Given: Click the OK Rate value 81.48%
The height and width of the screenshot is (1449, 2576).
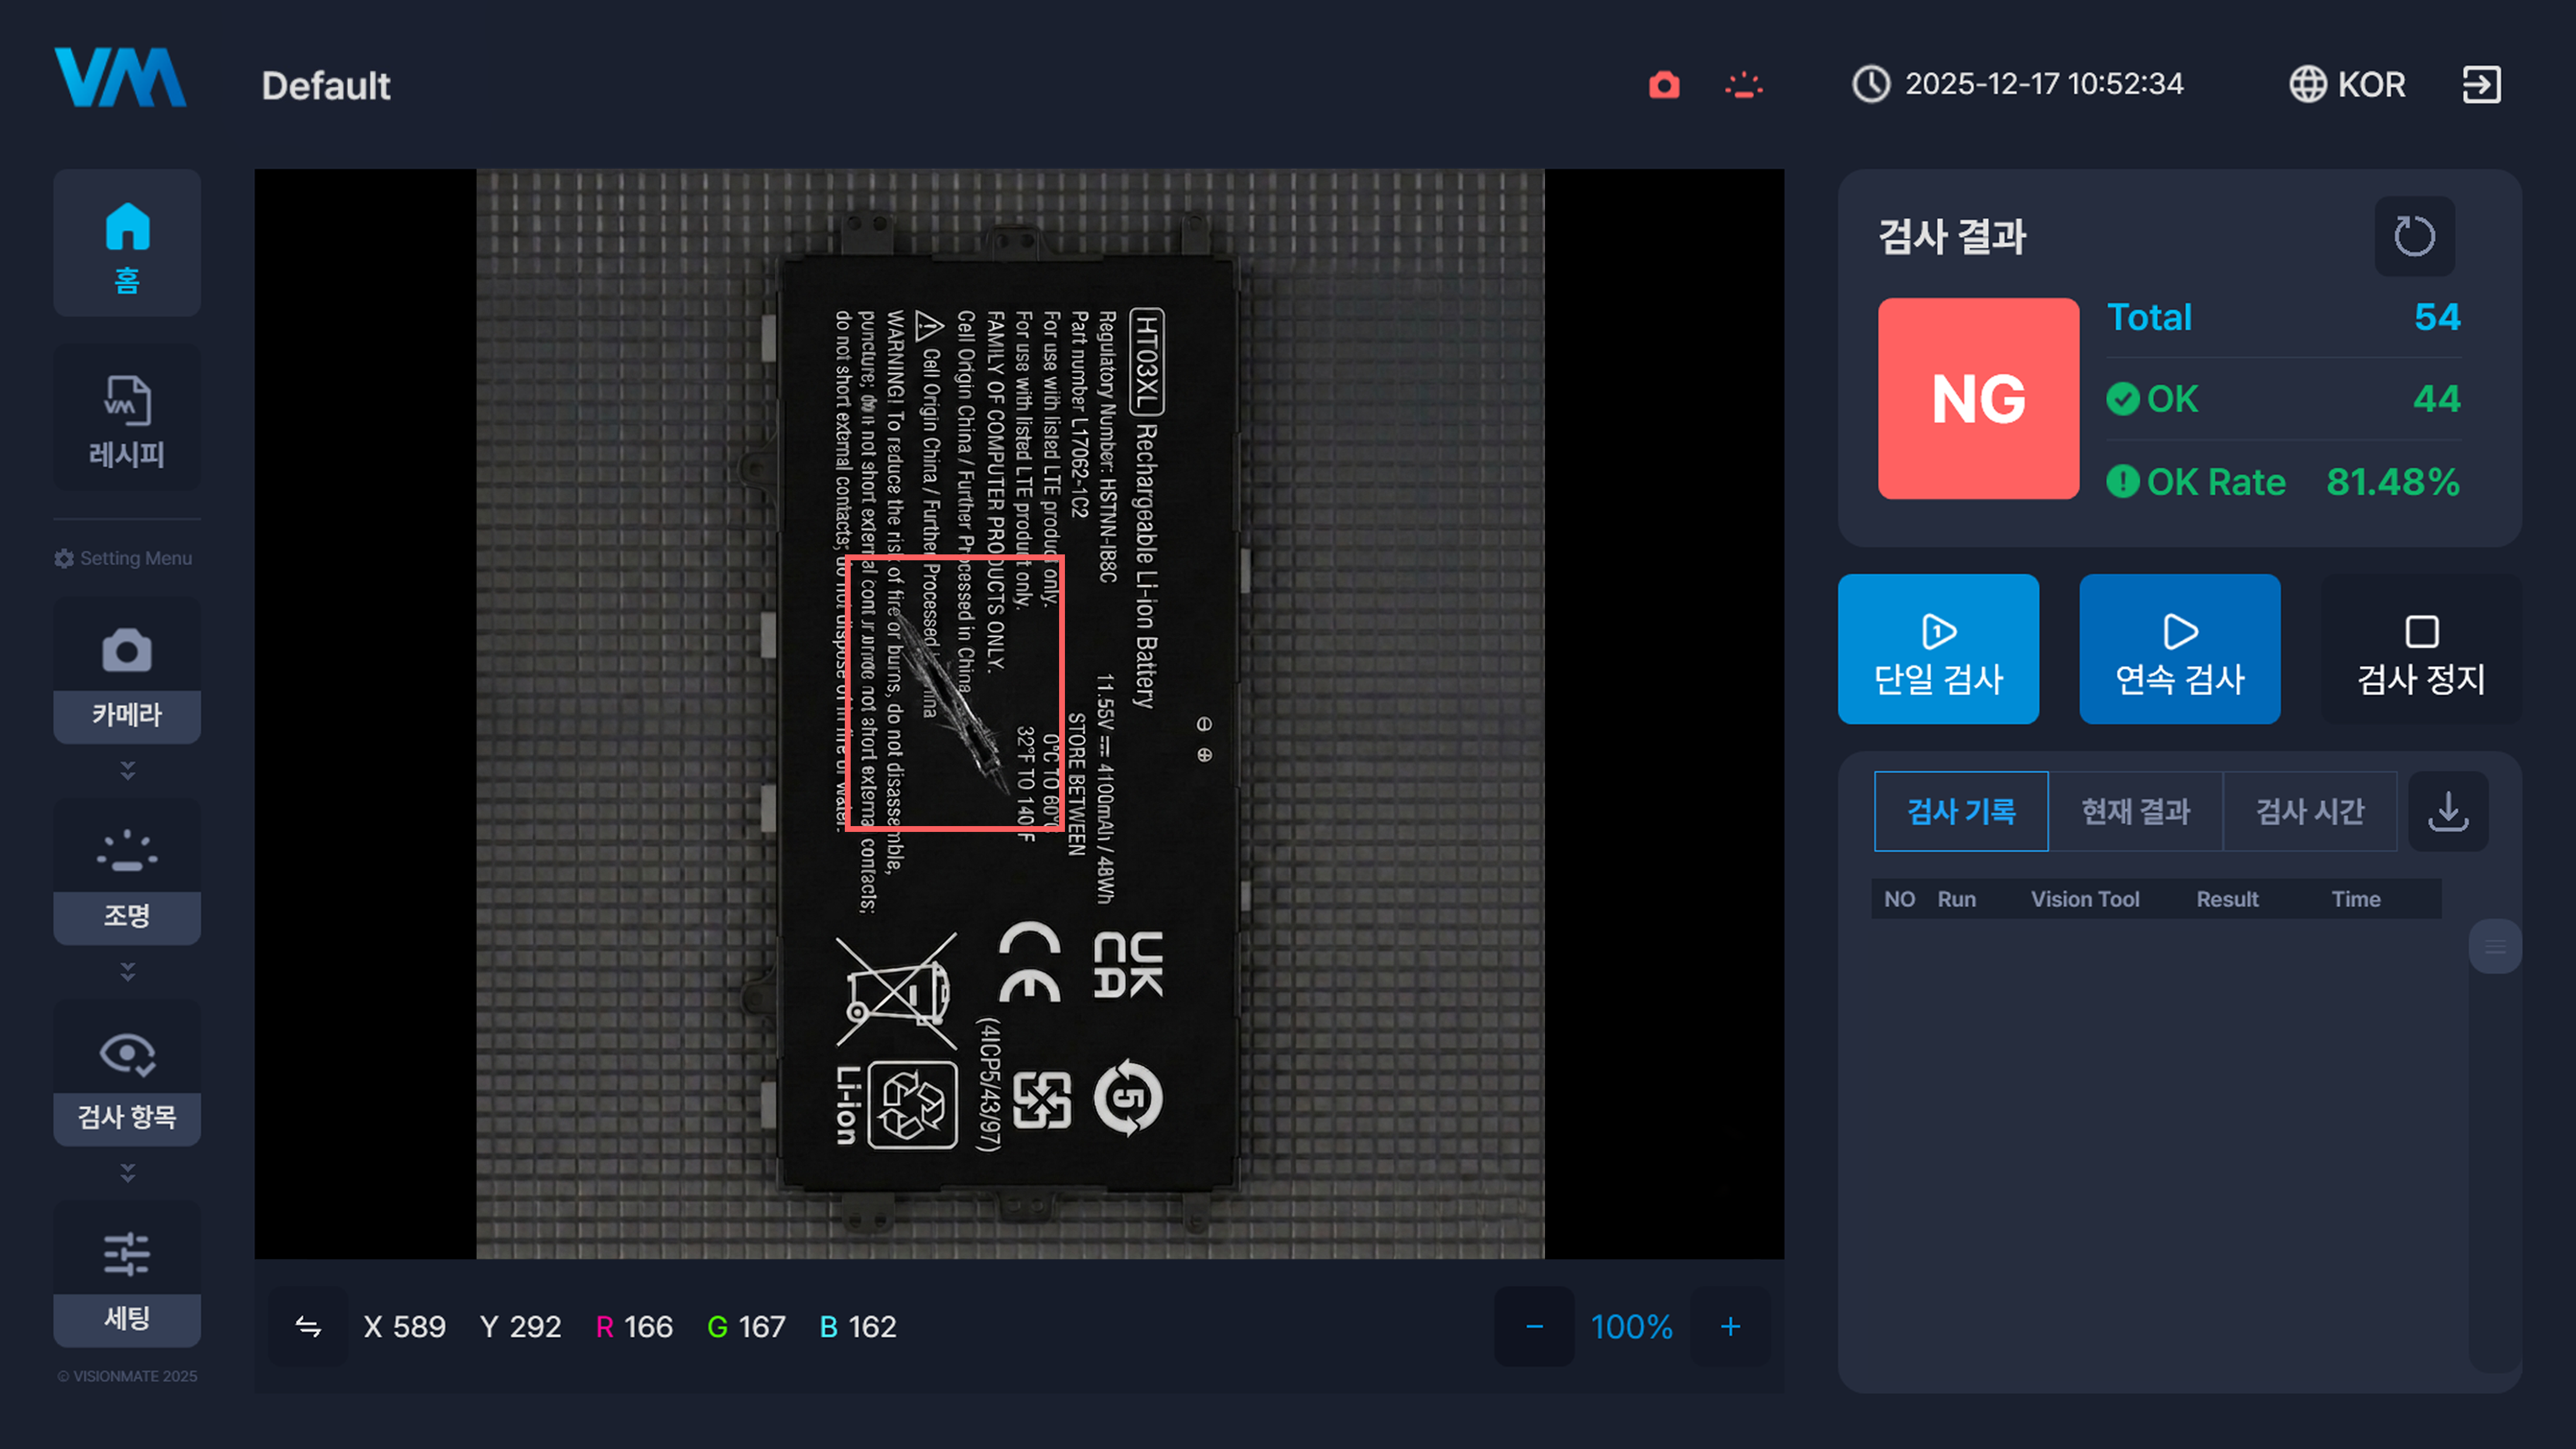Looking at the screenshot, I should click(x=2393, y=482).
